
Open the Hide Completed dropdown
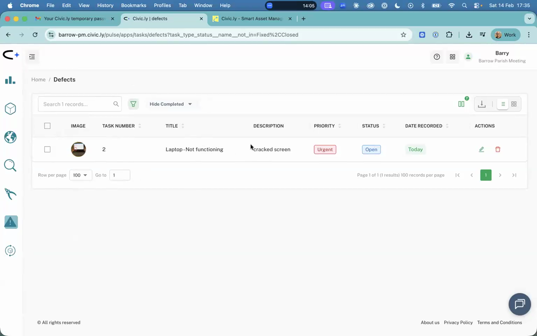click(x=169, y=104)
